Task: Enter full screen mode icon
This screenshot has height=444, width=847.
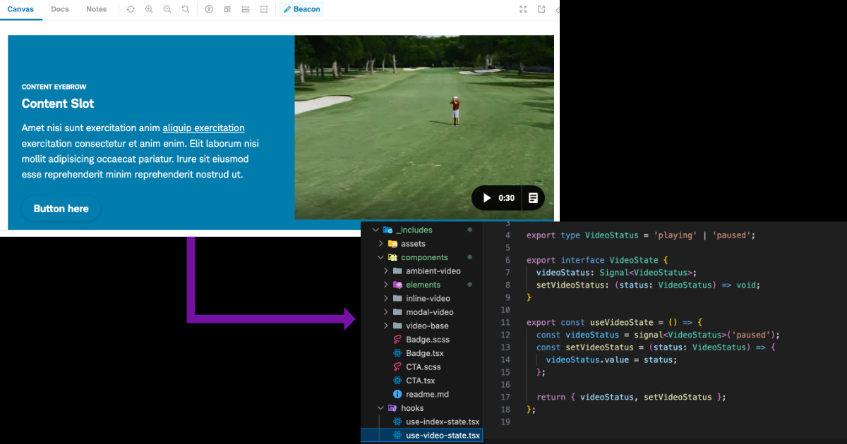Action: [x=523, y=9]
